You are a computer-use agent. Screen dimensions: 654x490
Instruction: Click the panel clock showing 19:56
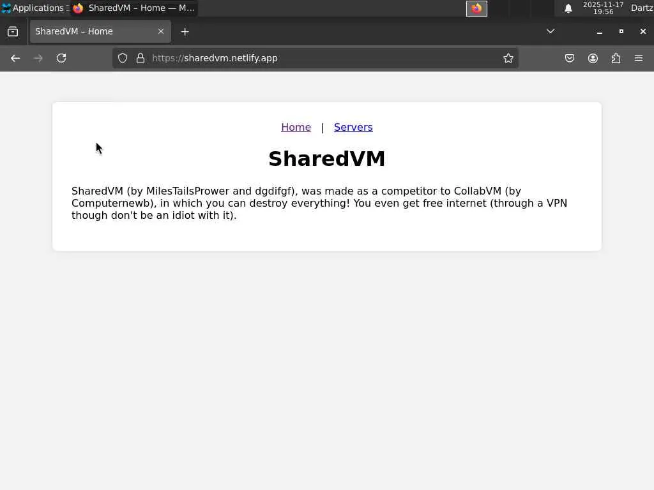tap(603, 8)
